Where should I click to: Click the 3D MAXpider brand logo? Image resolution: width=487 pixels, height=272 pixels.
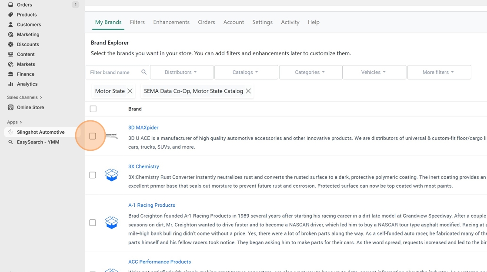click(x=111, y=136)
